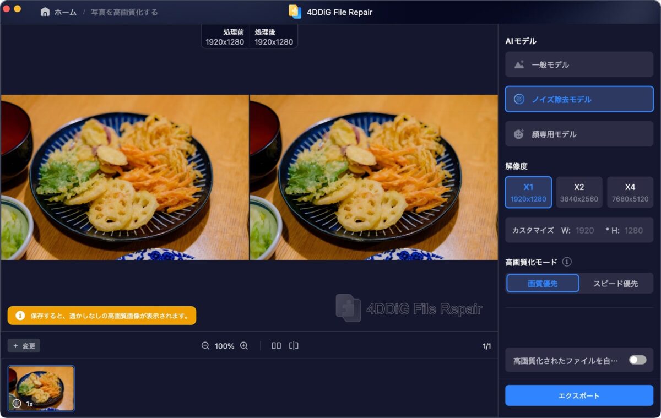Zoom in using the plus magnifier icon
Viewport: 661px width, 418px height.
[x=244, y=346]
